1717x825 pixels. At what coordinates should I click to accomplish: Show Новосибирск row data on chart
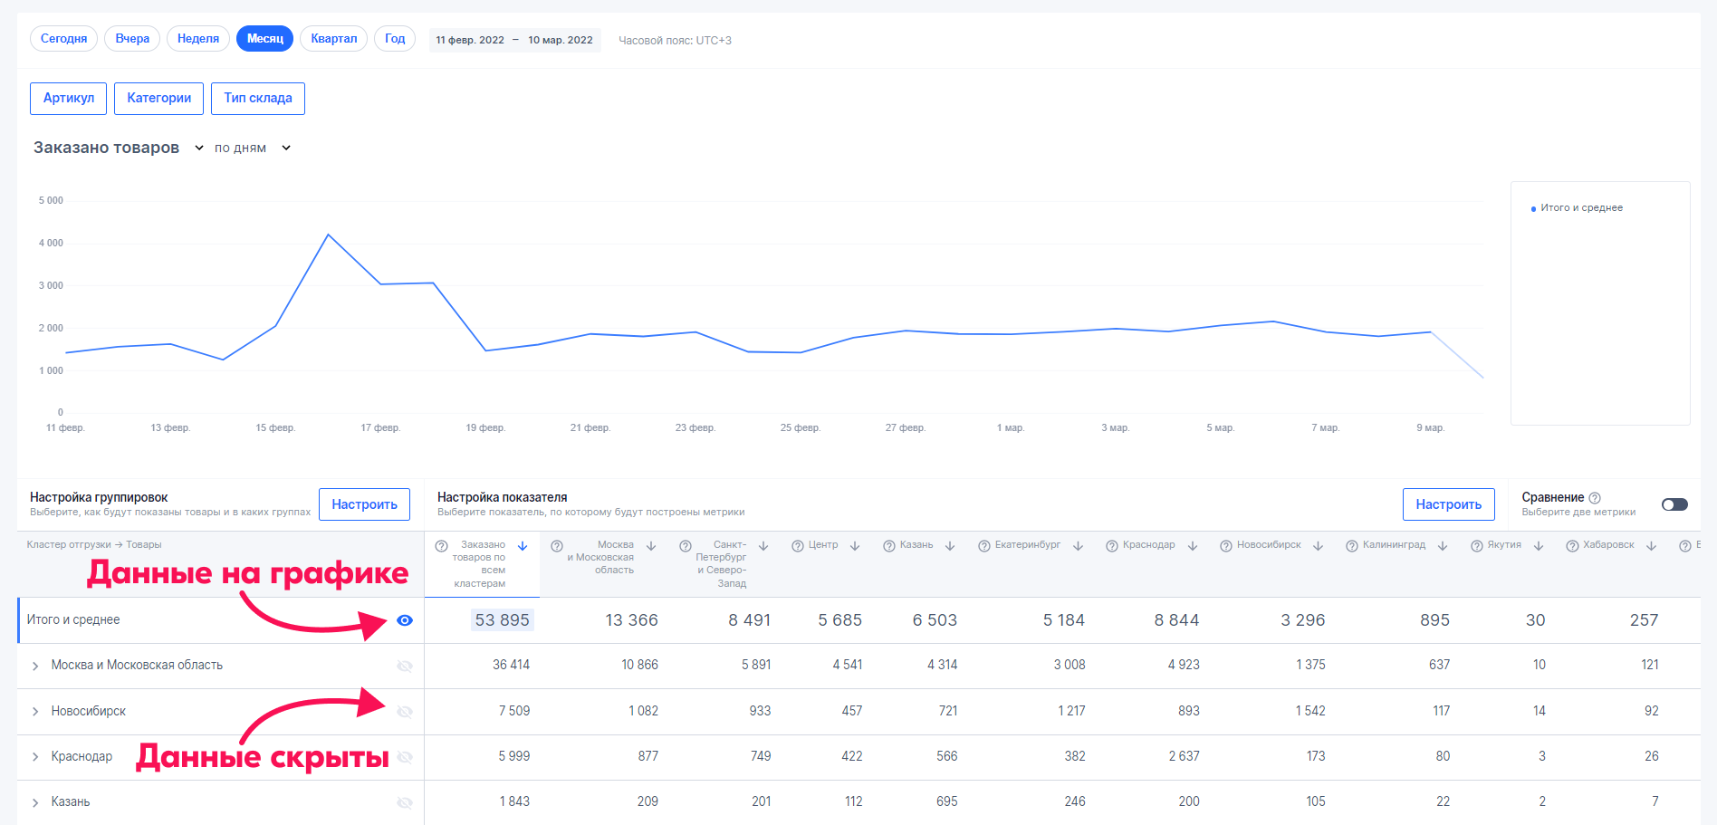[x=405, y=712]
